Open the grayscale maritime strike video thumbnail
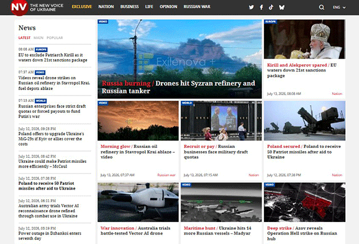The image size is (359, 244). tap(221, 202)
